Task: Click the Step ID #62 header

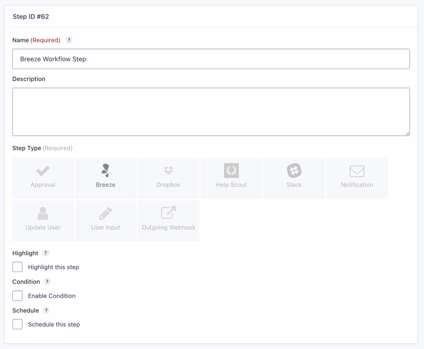Action: pyautogui.click(x=31, y=17)
